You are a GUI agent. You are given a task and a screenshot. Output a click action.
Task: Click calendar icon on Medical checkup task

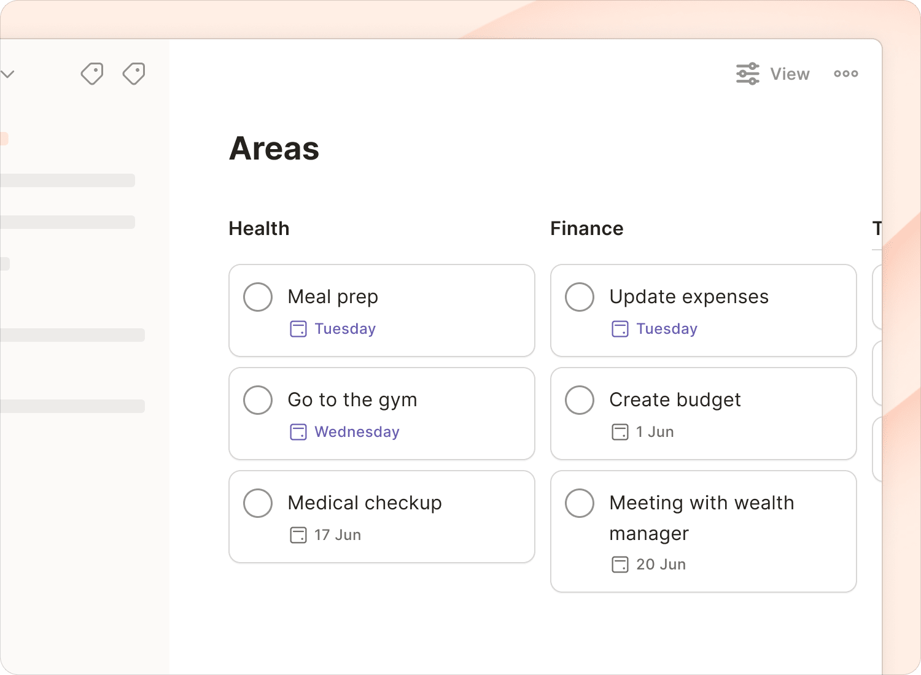[298, 535]
